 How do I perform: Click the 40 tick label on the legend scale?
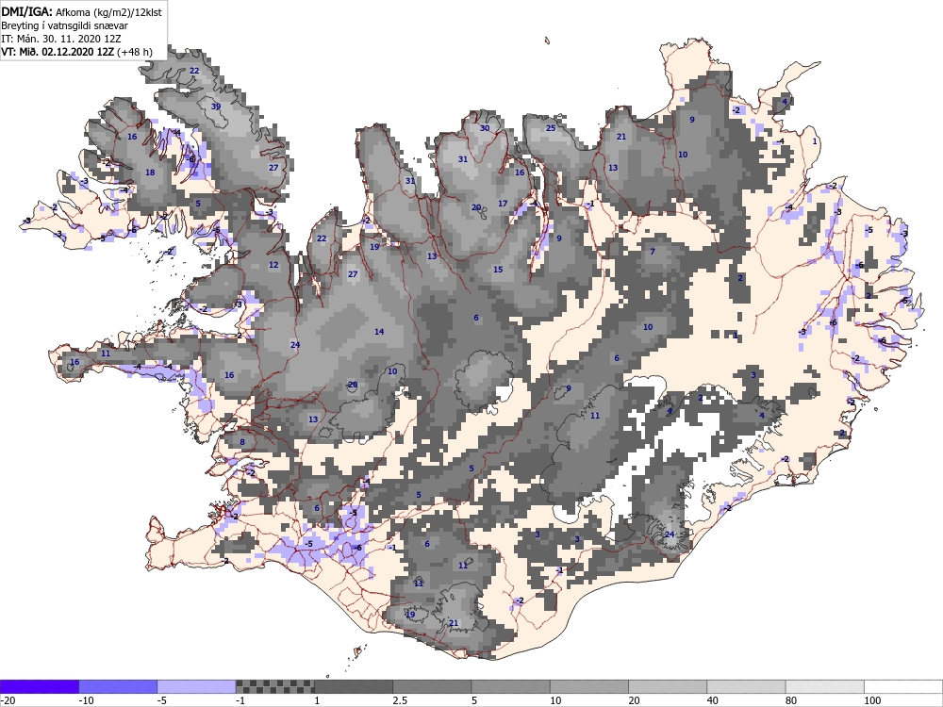tap(713, 700)
